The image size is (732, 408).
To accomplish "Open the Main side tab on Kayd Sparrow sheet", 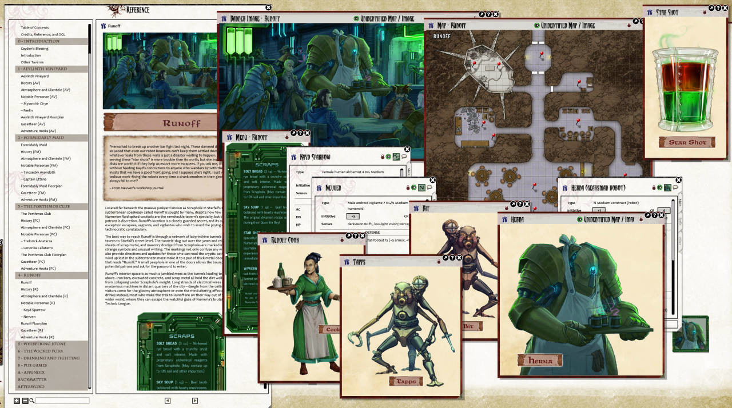I will pos(410,171).
